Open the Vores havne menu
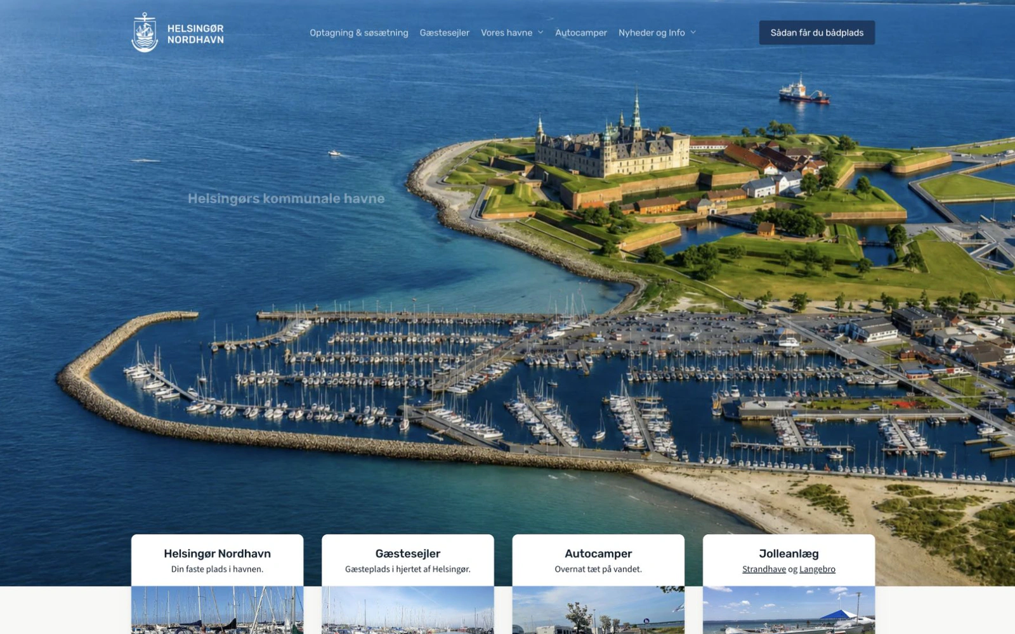Screen dimensions: 1015x634 pos(506,33)
